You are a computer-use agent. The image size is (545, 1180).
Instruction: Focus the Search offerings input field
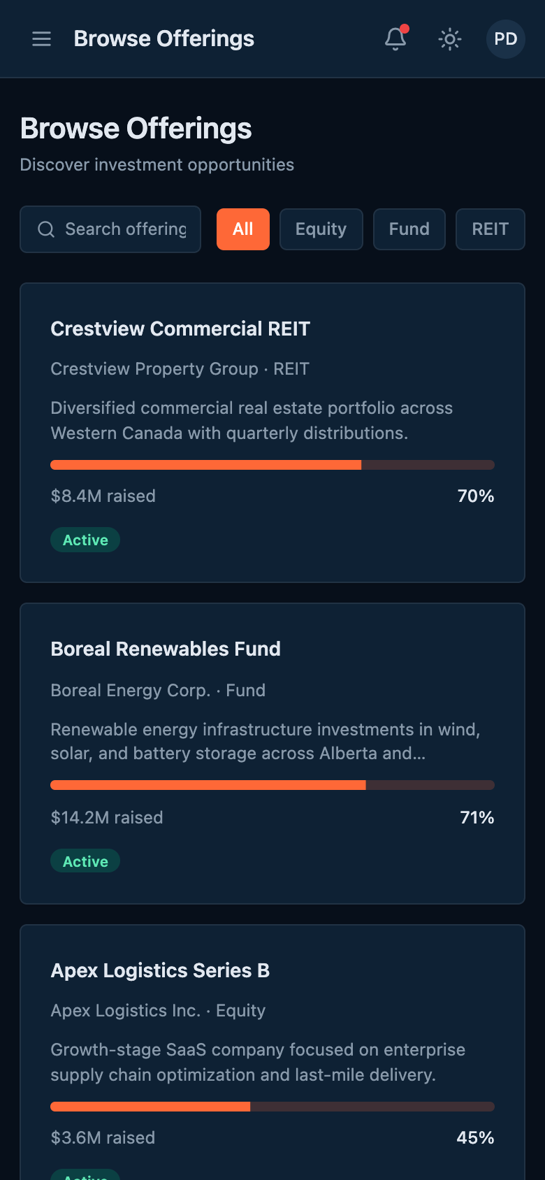(x=126, y=229)
